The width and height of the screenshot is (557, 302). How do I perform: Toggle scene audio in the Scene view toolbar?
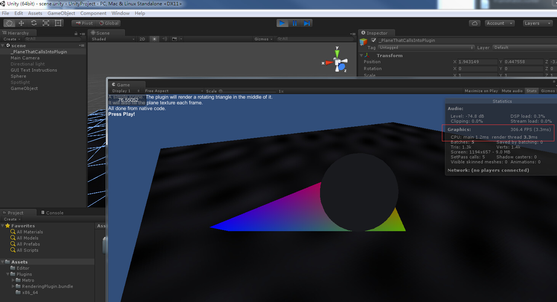164,38
